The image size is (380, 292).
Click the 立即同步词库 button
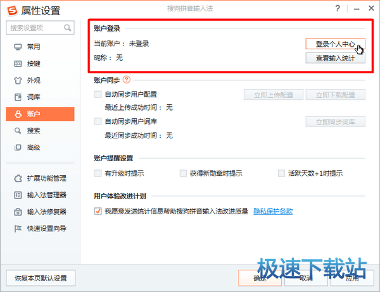(x=336, y=122)
